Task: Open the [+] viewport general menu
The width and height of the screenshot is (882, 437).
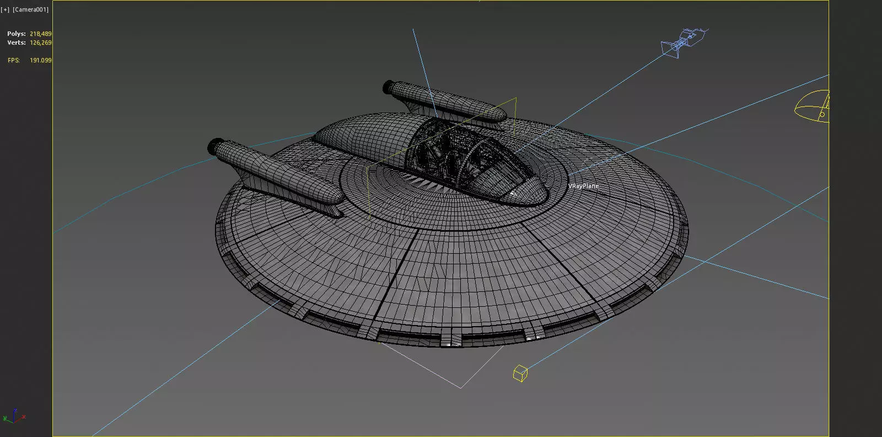Action: tap(5, 9)
